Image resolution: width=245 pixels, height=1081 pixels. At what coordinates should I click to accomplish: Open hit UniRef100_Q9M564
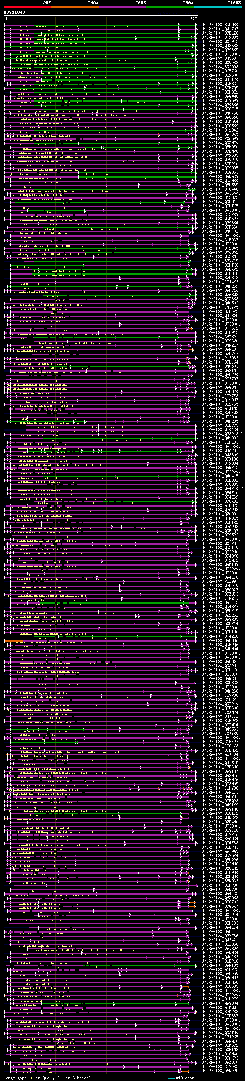pos(220,122)
